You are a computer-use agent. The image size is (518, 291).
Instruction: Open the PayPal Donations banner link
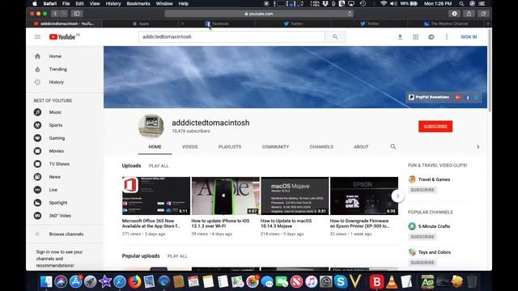pyautogui.click(x=429, y=97)
